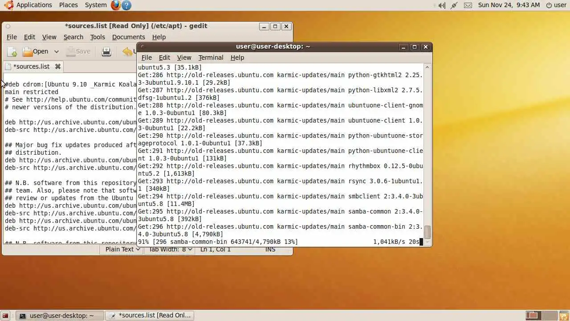570x321 pixels.
Task: Minimize the terminal window
Action: pyautogui.click(x=403, y=47)
